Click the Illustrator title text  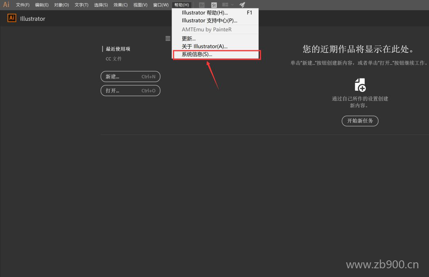(x=33, y=19)
